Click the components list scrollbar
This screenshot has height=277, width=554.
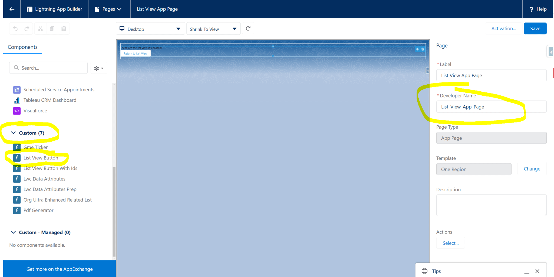114,212
